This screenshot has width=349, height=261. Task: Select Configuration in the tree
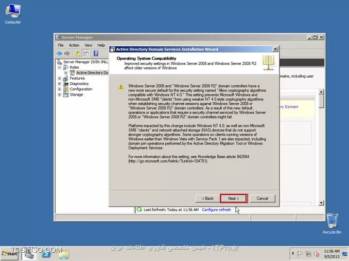coord(81,89)
